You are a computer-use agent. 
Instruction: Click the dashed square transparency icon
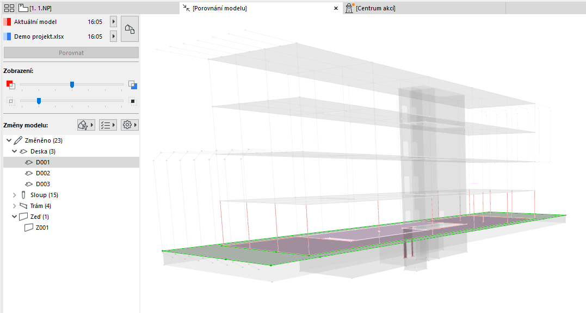click(x=11, y=101)
